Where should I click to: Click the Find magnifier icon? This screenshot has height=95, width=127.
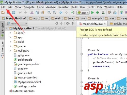coord(49,12)
